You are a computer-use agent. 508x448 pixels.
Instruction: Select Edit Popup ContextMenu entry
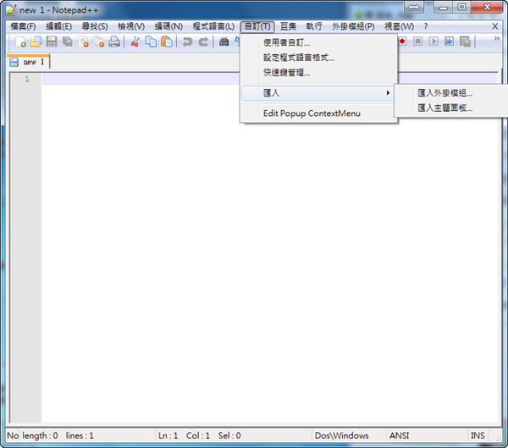pyautogui.click(x=319, y=113)
